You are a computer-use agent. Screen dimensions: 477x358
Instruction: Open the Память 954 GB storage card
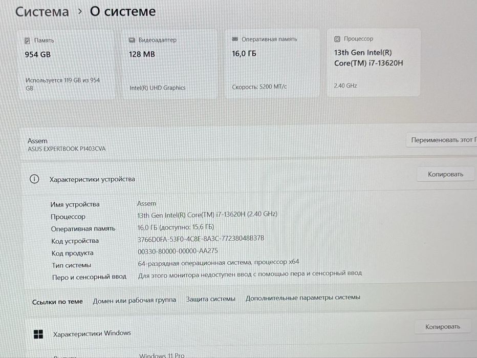67,64
